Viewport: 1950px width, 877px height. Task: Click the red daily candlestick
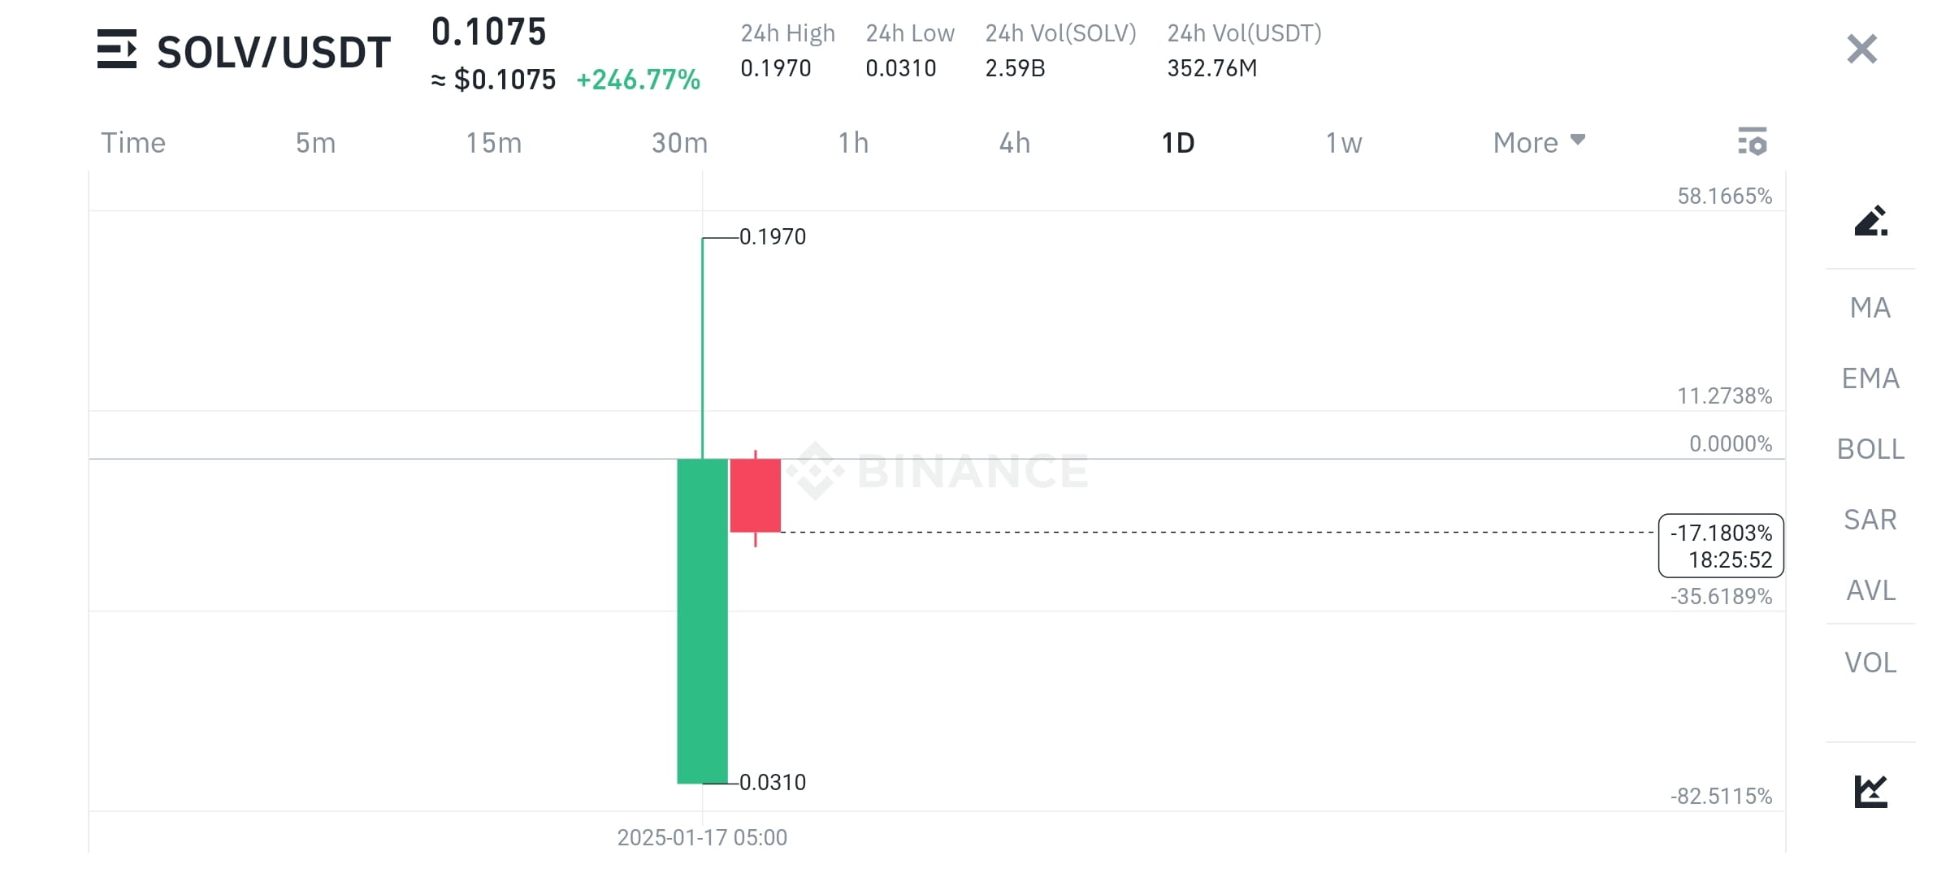coord(756,495)
